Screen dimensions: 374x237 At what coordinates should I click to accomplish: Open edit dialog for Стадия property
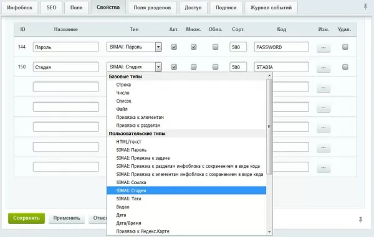[x=324, y=68]
